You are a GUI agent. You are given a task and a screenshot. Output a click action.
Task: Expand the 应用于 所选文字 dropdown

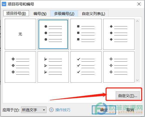click(34, 110)
